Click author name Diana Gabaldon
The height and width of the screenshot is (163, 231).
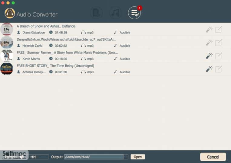[34, 33]
